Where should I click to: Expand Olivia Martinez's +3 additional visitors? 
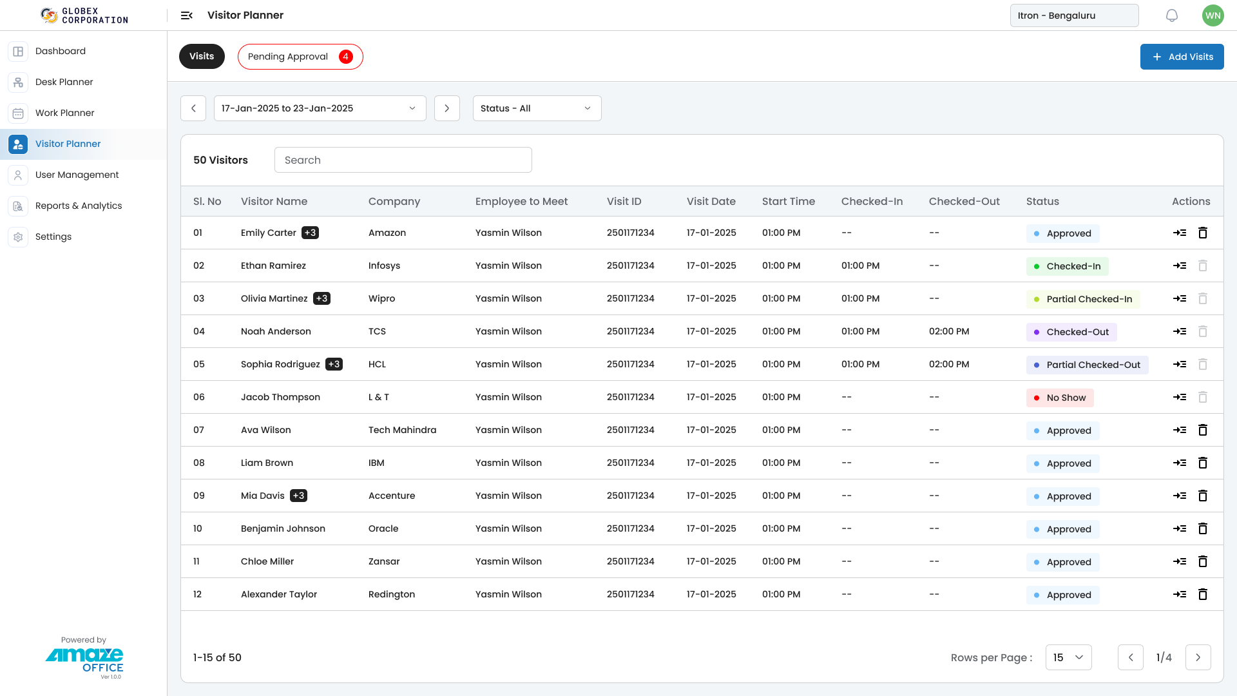point(321,298)
